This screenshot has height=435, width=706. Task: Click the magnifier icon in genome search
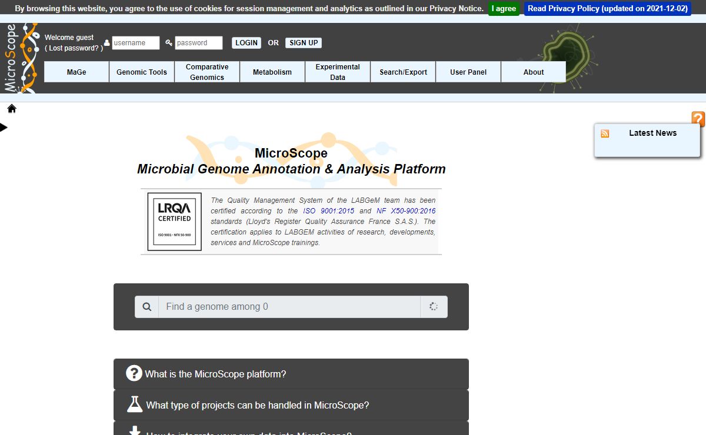(x=146, y=307)
